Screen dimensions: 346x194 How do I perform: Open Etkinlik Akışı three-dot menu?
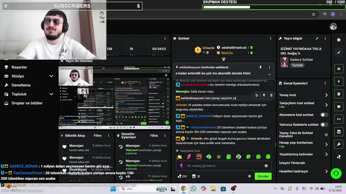(x=109, y=136)
